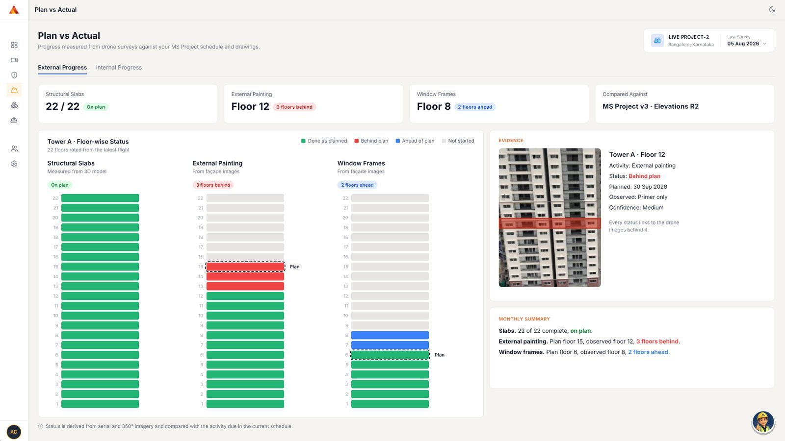Image resolution: width=785 pixels, height=441 pixels.
Task: Select Window Frames floor 8 blue bar
Action: [x=390, y=335]
